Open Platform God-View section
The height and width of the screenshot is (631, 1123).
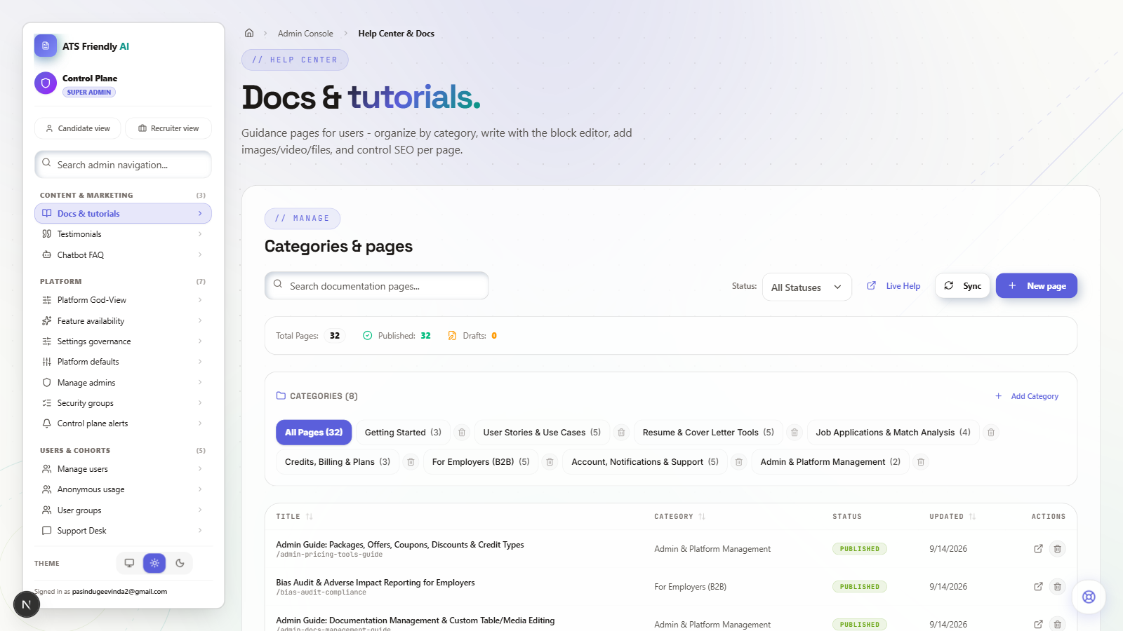point(123,300)
